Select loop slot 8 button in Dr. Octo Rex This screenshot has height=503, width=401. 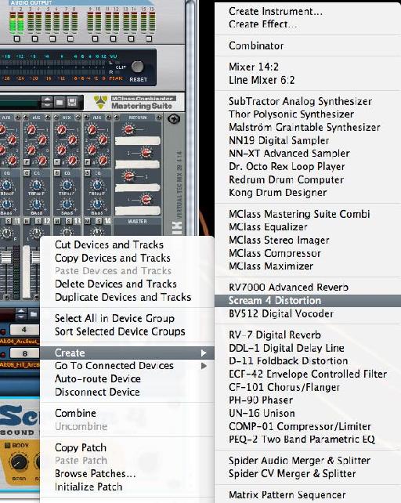[25, 354]
